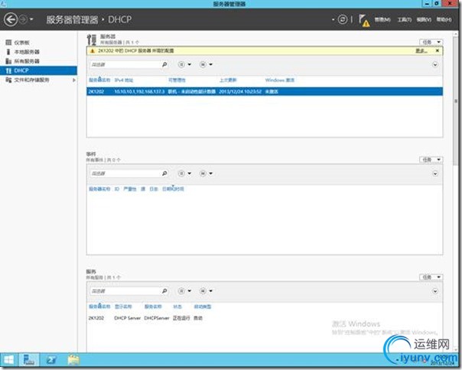Sort servers by 可管理性 column
The width and height of the screenshot is (462, 370).
click(177, 80)
